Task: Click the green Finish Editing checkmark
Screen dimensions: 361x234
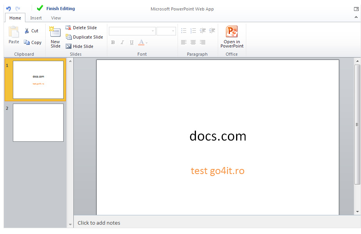Action: click(40, 8)
